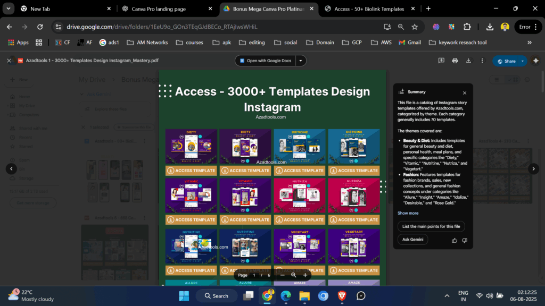
Task: Click Access Template under first Nutriza thumbnail
Action: [300, 219]
